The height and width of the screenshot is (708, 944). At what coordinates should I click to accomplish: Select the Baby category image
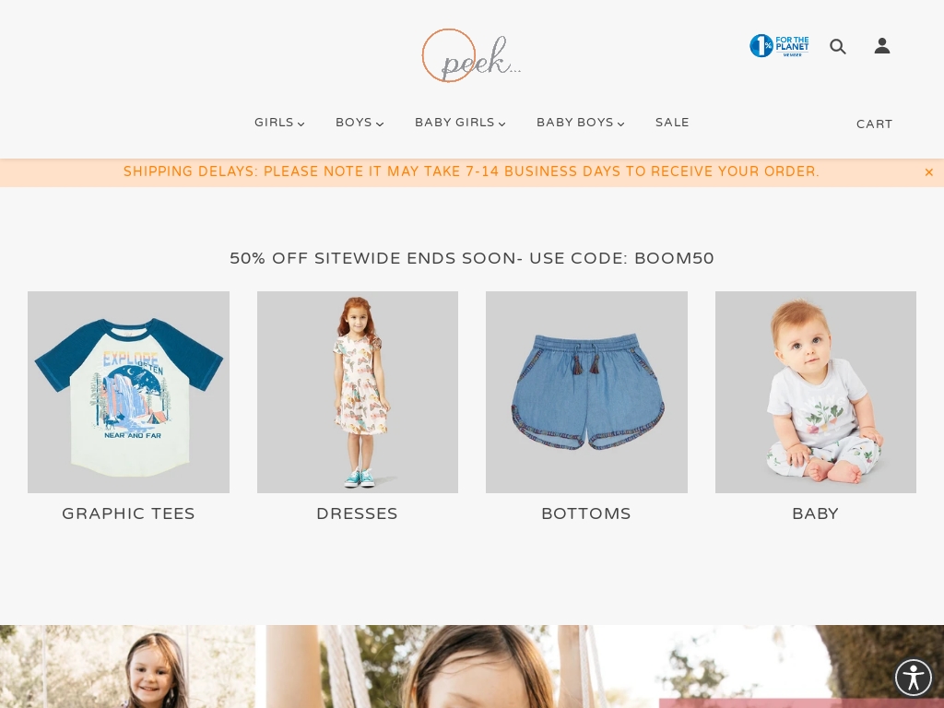(816, 392)
